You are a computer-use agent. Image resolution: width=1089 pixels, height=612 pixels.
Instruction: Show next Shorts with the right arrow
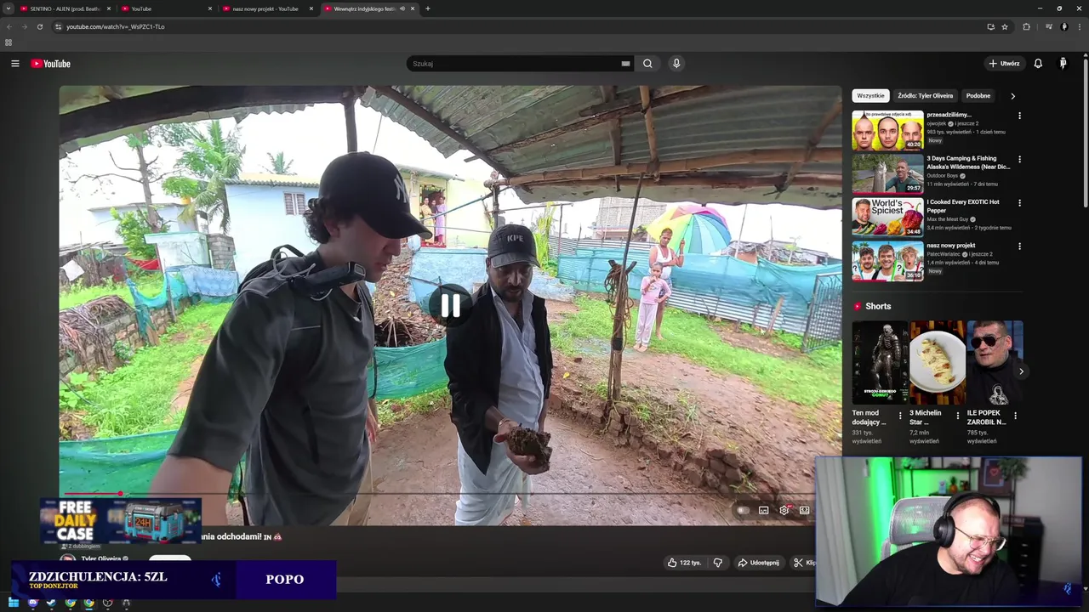pyautogui.click(x=1021, y=371)
